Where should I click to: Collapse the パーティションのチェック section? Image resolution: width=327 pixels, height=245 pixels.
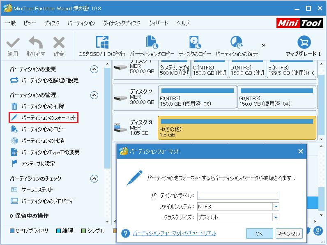pos(94,179)
